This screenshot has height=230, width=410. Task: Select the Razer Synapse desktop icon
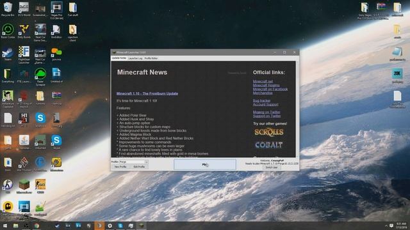[40, 77]
